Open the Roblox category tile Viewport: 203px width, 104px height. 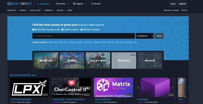coord(72,60)
